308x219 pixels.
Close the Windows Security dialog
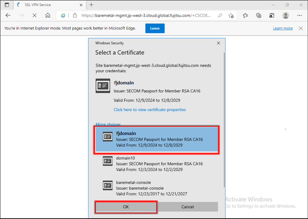point(218,43)
